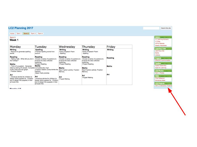
Task: Click the LC2 Photos section header
Action: click(163, 71)
